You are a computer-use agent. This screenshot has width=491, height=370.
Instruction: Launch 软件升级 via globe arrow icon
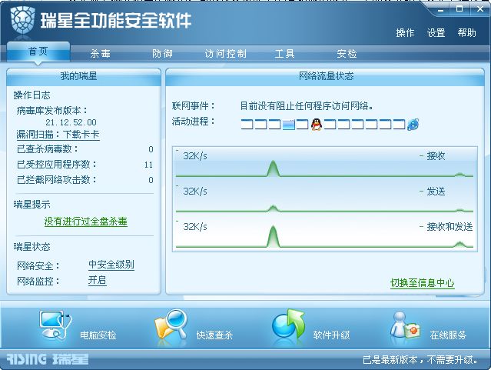pyautogui.click(x=288, y=325)
